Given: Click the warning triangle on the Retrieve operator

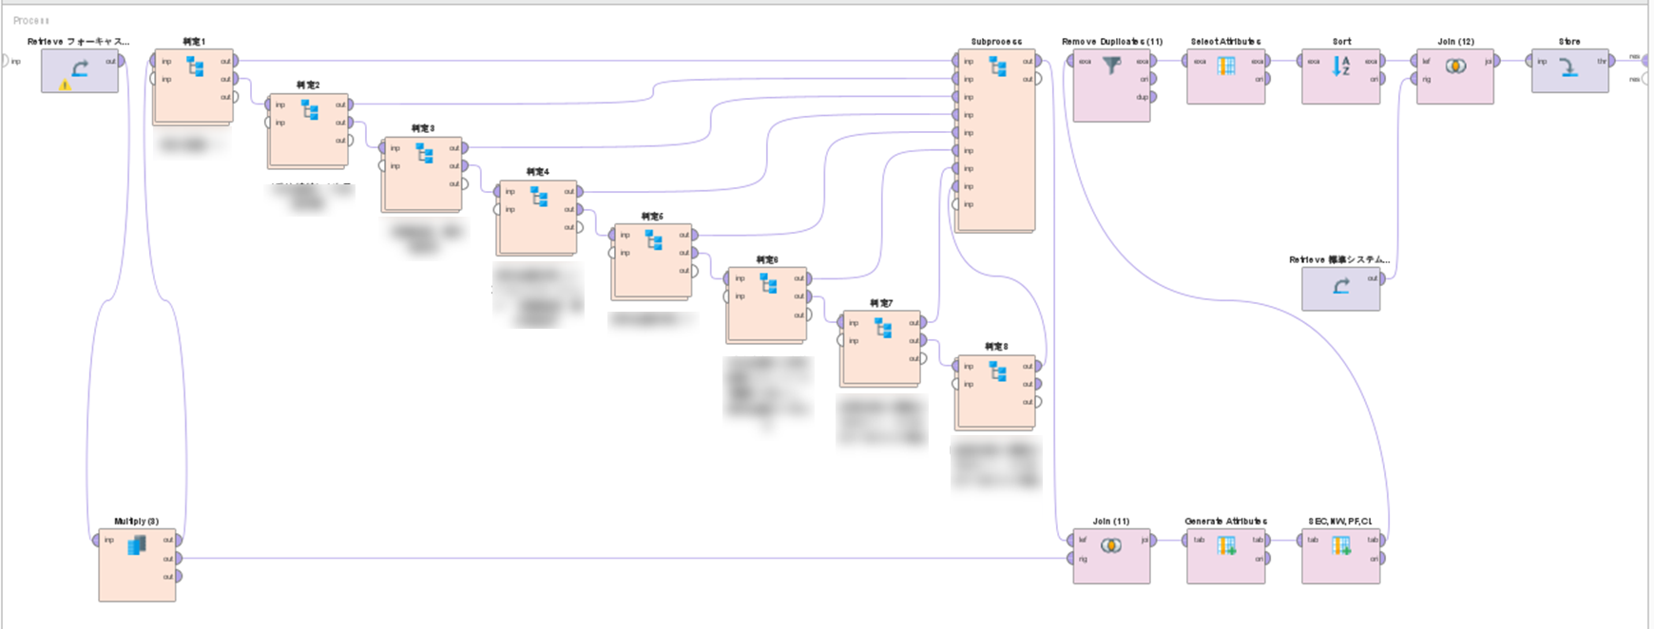Looking at the screenshot, I should [65, 85].
